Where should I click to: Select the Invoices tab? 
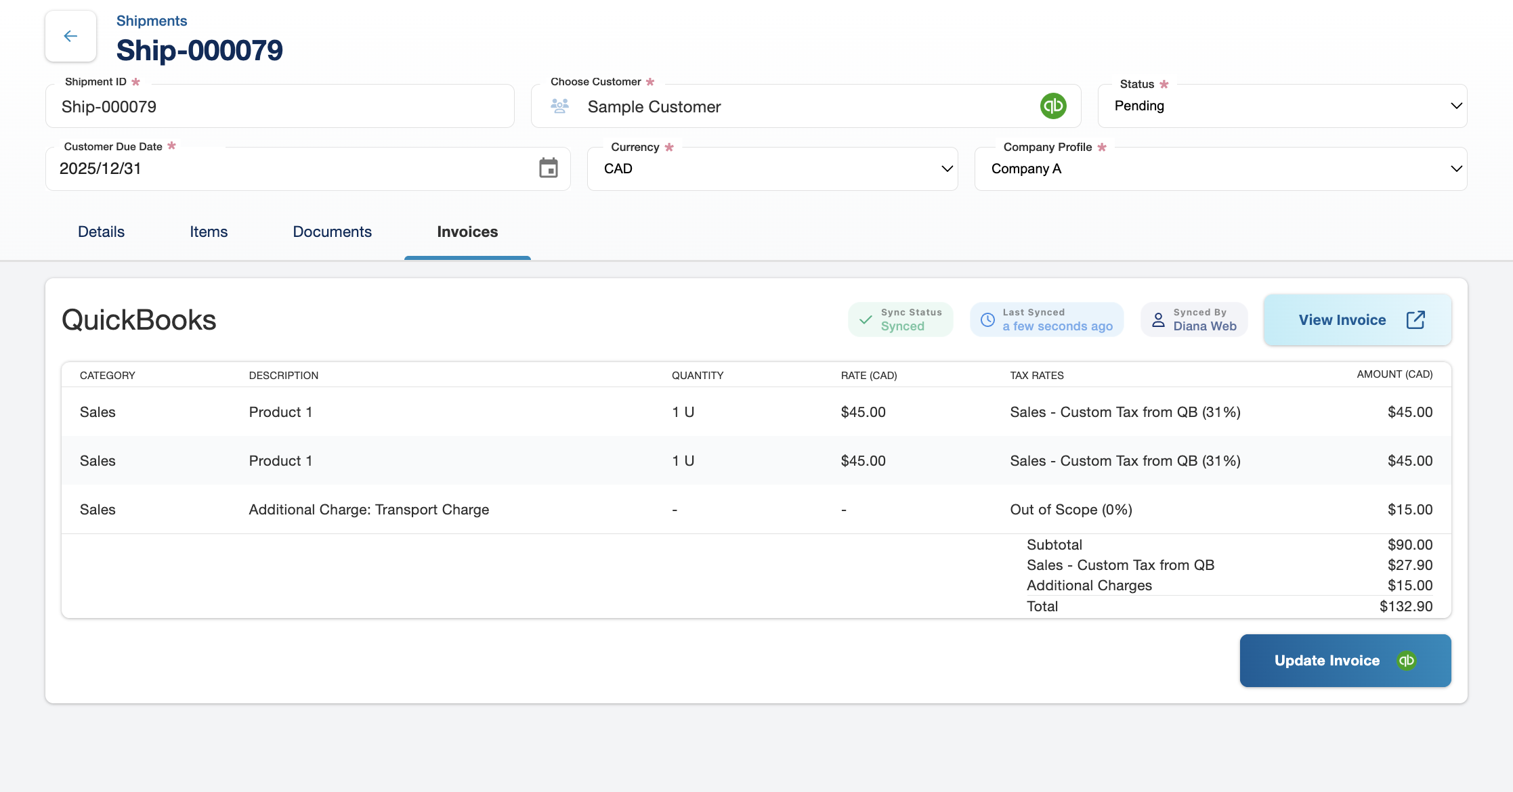click(x=467, y=232)
